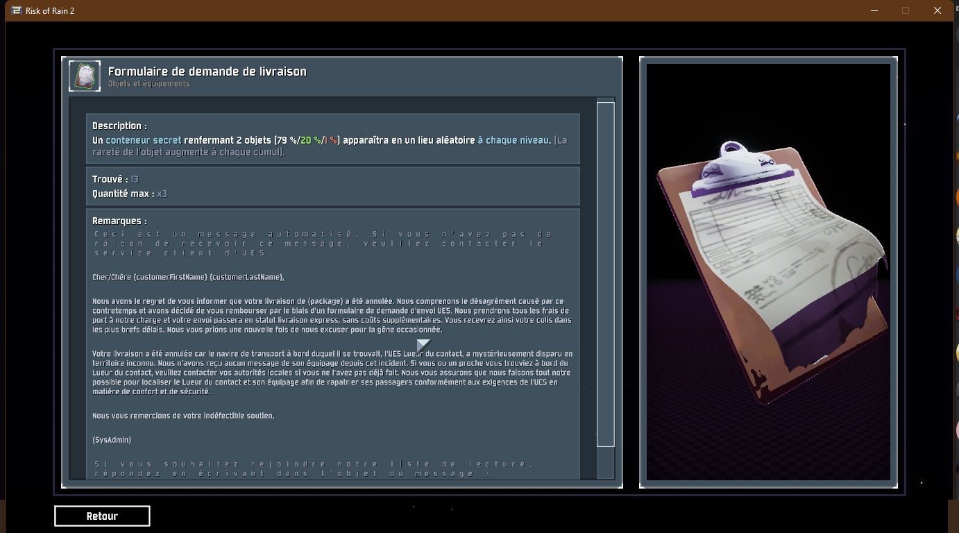Viewport: 959px width, 533px height.
Task: Click the "Cher/Chère" greeting line
Action: pyautogui.click(x=188, y=277)
